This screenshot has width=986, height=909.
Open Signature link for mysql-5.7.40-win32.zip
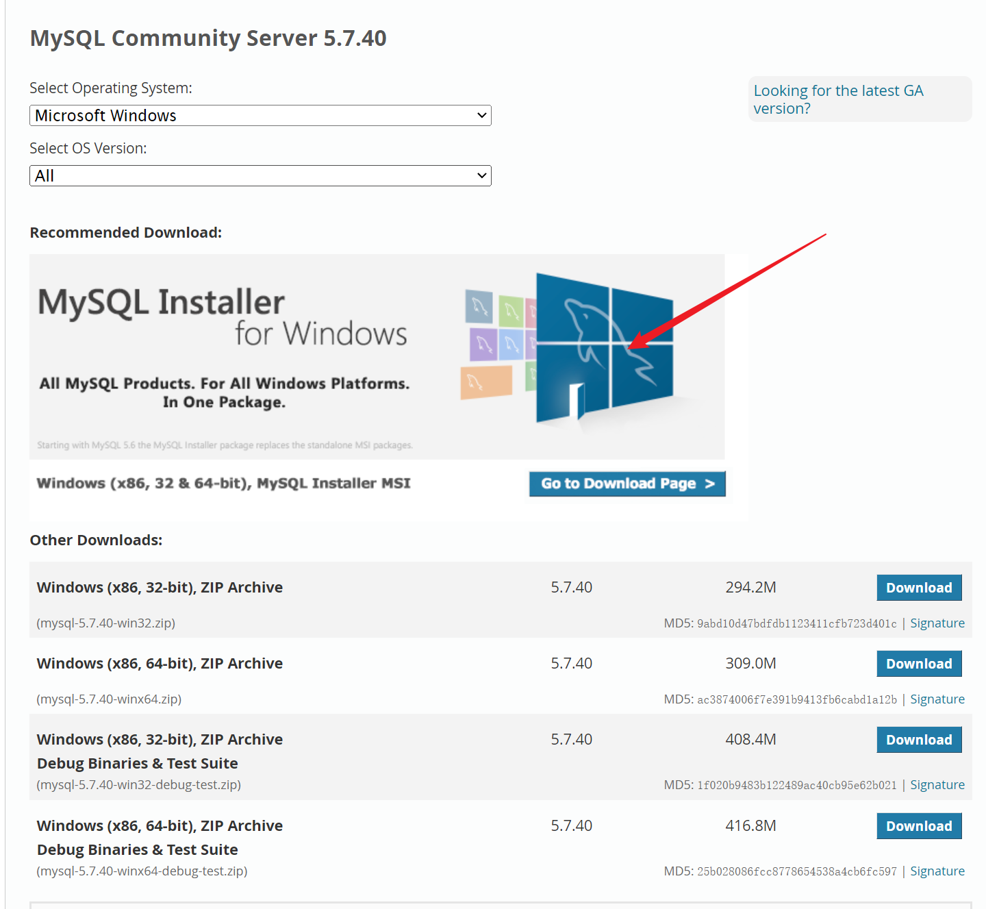[937, 623]
